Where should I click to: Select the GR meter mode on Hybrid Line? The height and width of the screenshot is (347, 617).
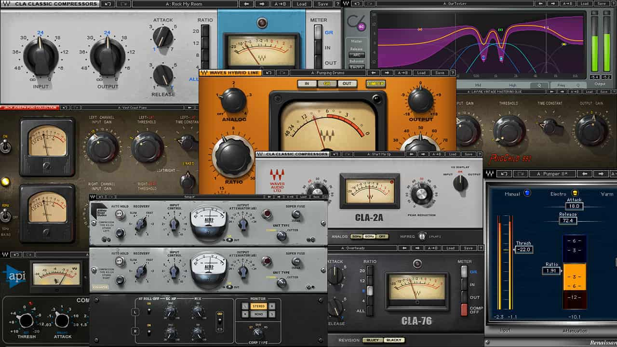327,83
